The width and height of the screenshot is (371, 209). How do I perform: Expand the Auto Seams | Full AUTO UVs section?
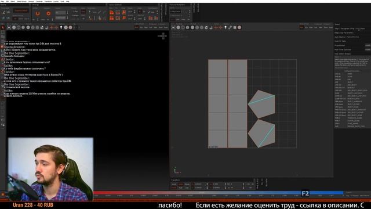click(x=347, y=37)
